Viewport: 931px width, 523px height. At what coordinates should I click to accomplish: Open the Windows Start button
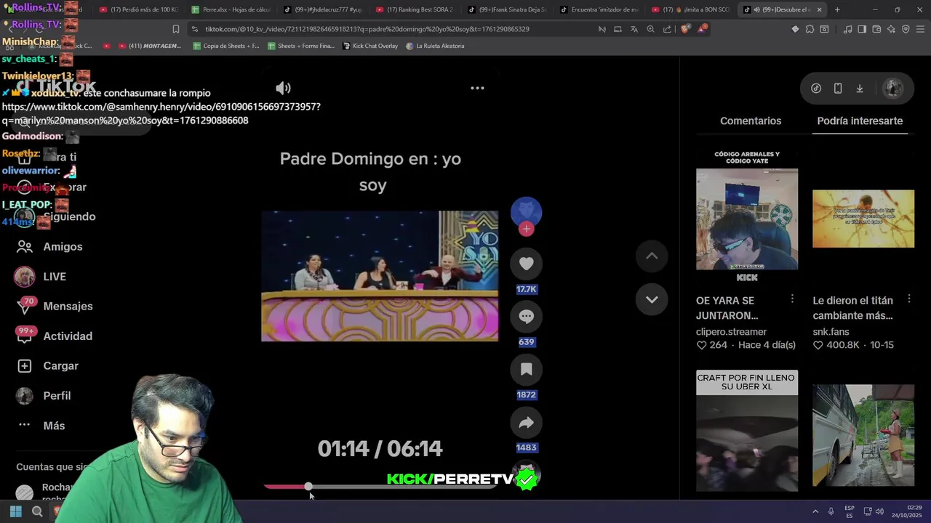click(16, 511)
